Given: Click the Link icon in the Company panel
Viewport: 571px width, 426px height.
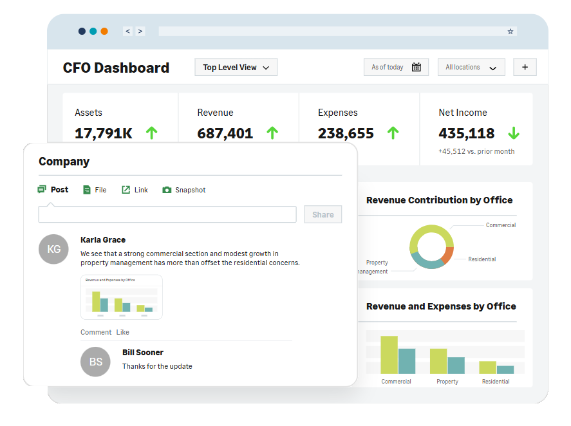Looking at the screenshot, I should click(125, 189).
